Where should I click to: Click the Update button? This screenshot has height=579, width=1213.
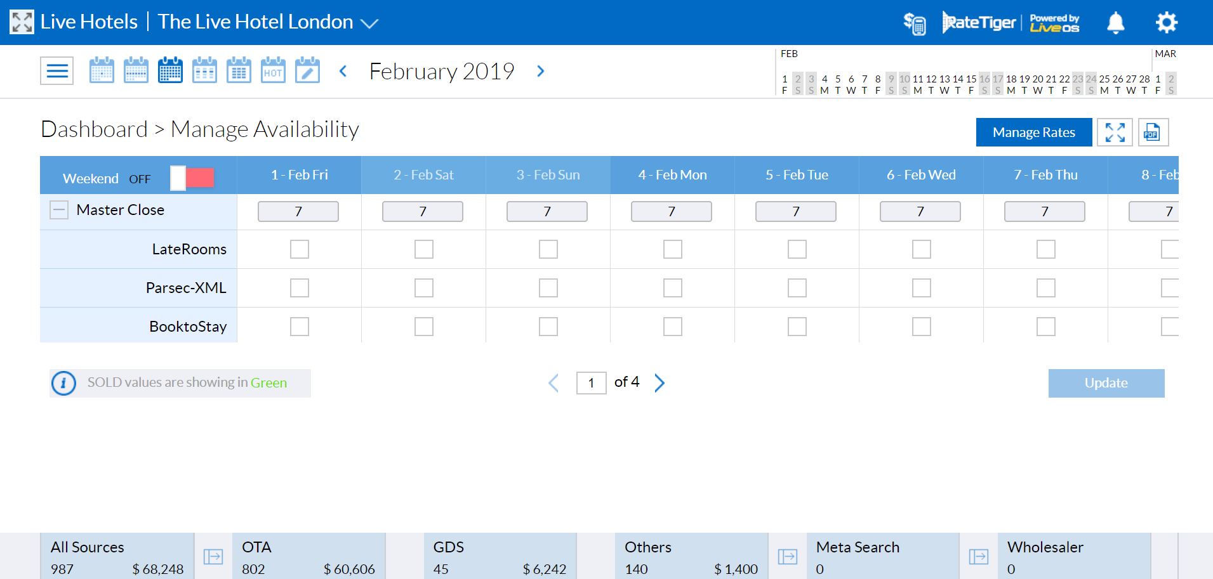[1106, 383]
